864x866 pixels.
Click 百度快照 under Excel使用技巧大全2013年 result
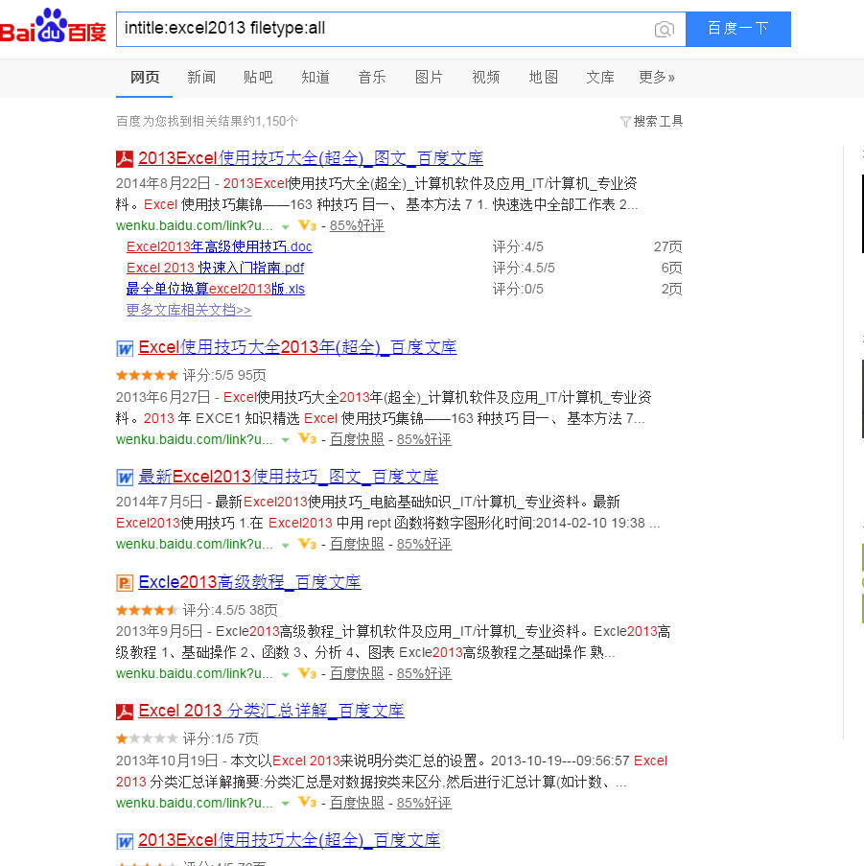point(357,439)
